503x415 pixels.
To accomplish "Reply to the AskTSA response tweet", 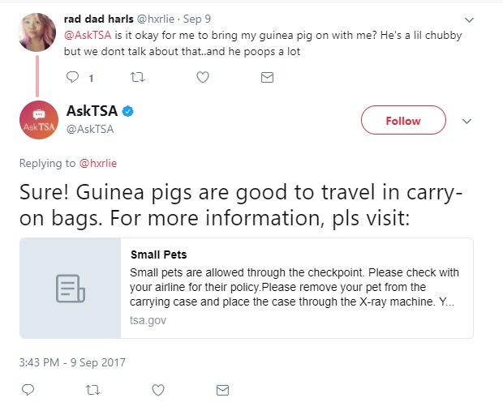I will 27,390.
